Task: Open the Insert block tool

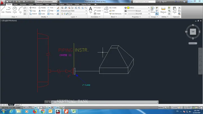Action: (106, 10)
